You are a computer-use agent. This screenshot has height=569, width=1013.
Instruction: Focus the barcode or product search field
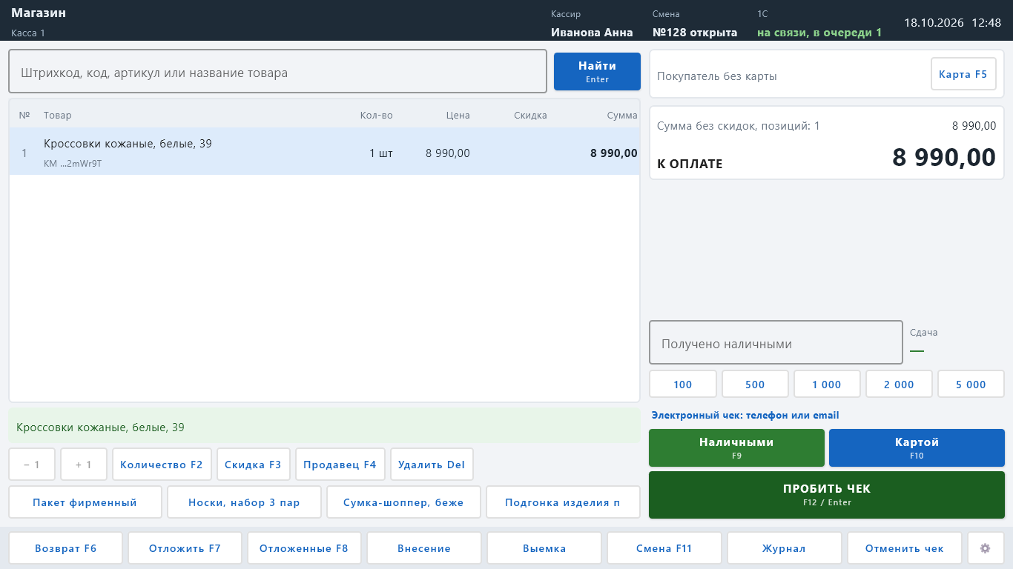(x=277, y=72)
